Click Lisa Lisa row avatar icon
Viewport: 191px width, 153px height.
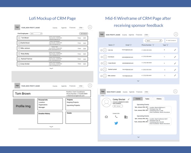click(x=105, y=50)
